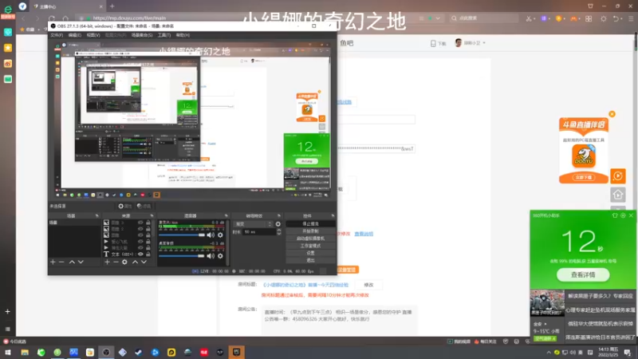The height and width of the screenshot is (359, 638).
Task: Mute the 麦克风/Aux channel speaker icon
Action: [211, 235]
